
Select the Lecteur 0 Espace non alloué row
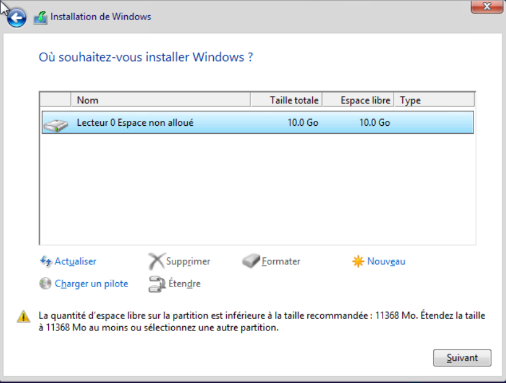tap(257, 122)
